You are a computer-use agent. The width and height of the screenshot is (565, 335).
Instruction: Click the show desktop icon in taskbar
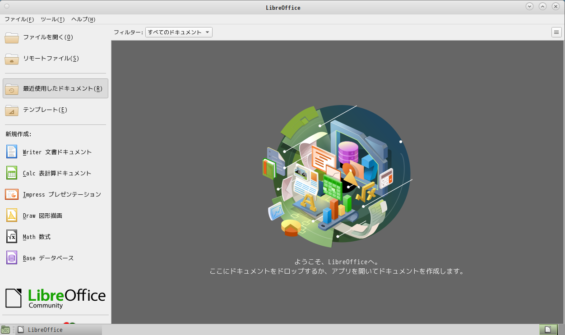[5, 330]
